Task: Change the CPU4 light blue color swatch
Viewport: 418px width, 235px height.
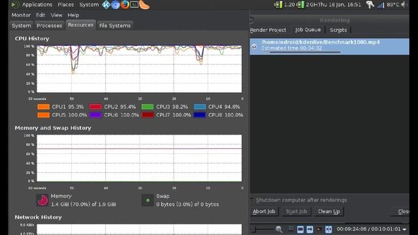Action: (x=200, y=107)
